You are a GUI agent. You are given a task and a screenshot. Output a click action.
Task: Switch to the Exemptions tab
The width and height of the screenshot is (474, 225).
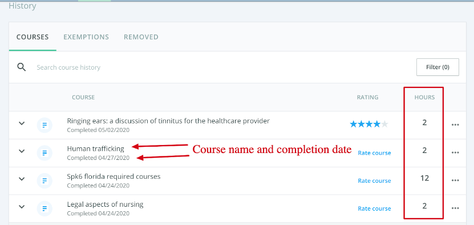[86, 37]
